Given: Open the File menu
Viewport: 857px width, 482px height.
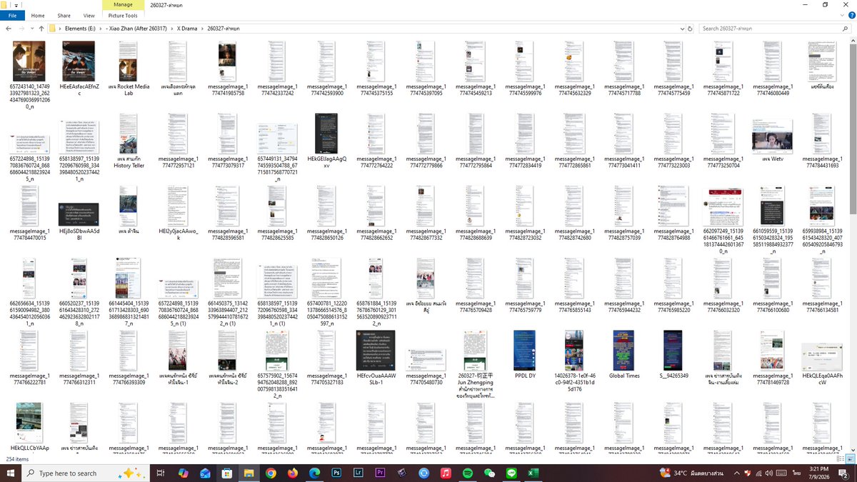Looking at the screenshot, I should tap(12, 15).
